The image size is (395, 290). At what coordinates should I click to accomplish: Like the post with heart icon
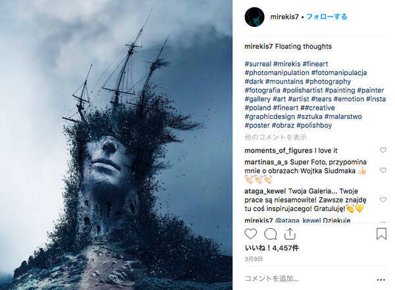(x=251, y=234)
